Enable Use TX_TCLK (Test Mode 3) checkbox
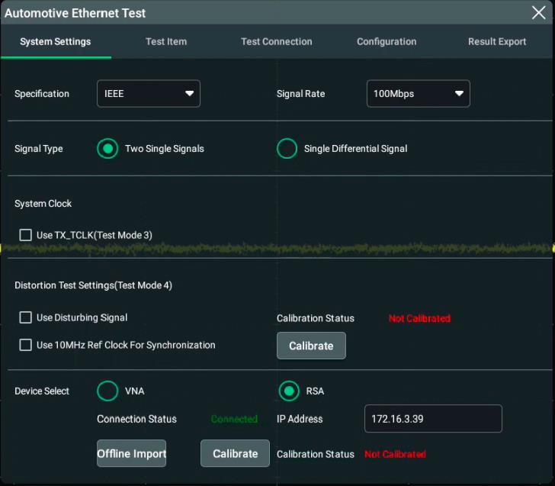This screenshot has height=486, width=555. pos(26,235)
